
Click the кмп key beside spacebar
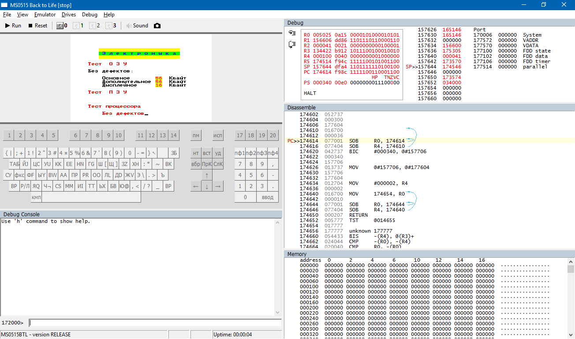[x=36, y=197]
